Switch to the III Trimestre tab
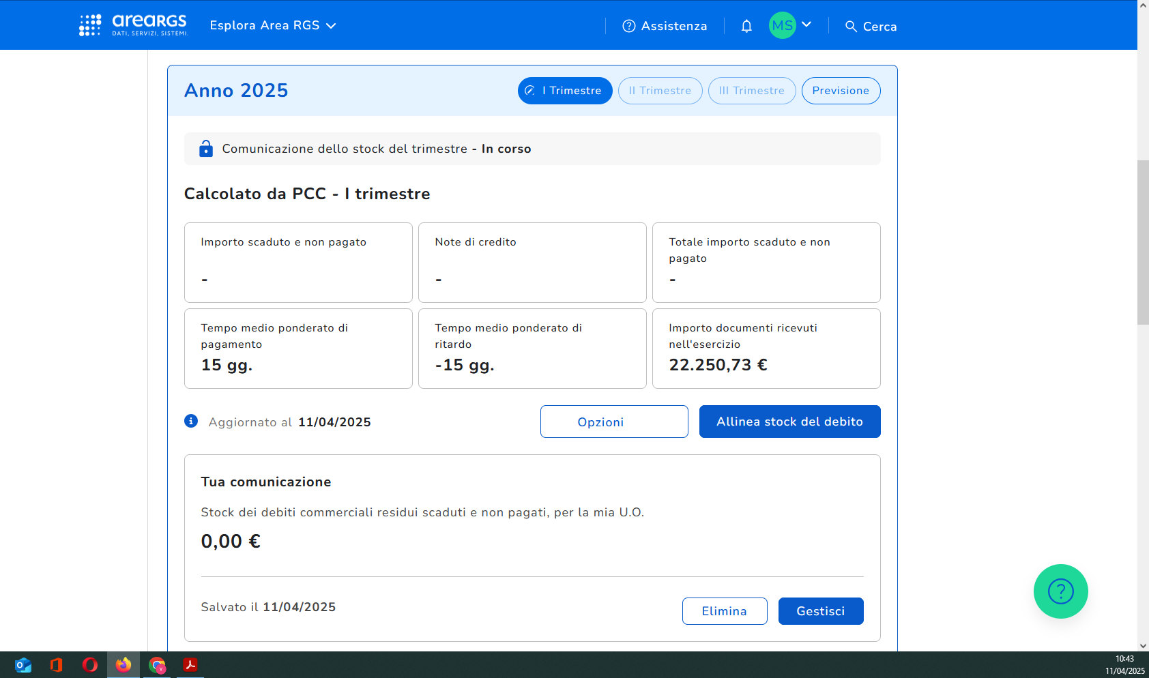This screenshot has width=1149, height=678. [752, 91]
